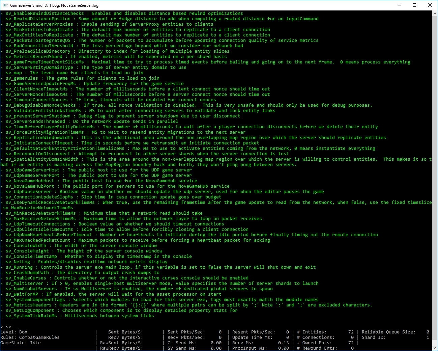
Task: Close the GameServer Shard console window
Action: (x=430, y=5)
